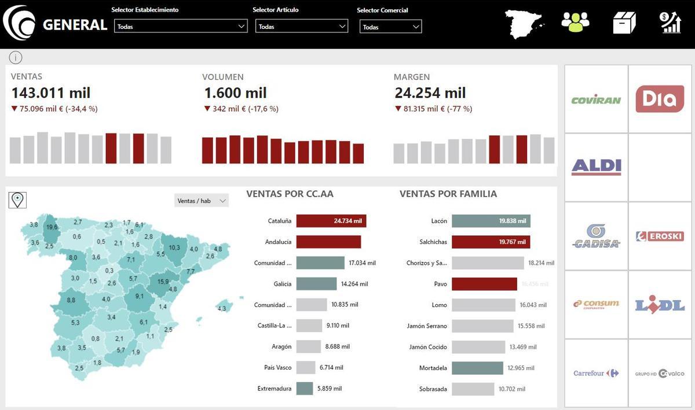Expand the Selector Artículo dropdown
The height and width of the screenshot is (410, 695).
tap(301, 25)
